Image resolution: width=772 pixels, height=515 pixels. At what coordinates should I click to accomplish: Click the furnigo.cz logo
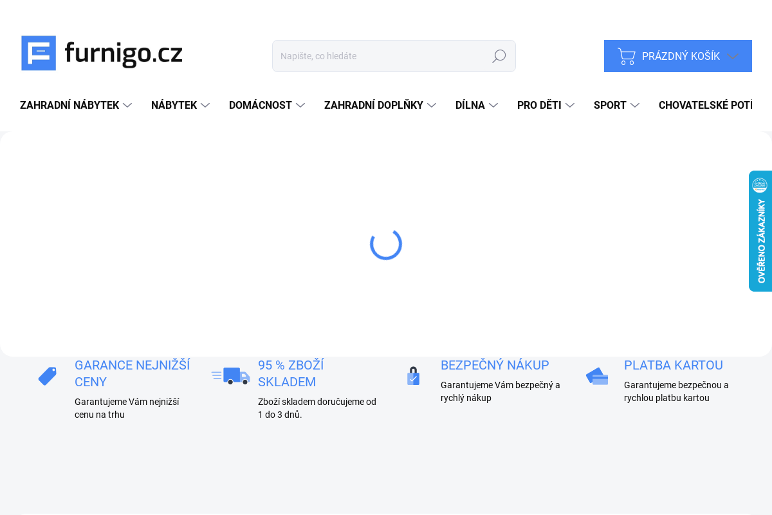(102, 53)
